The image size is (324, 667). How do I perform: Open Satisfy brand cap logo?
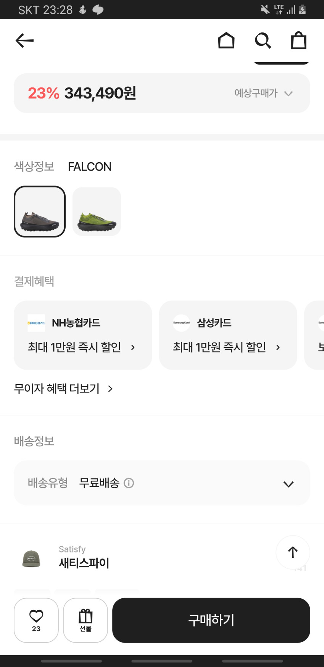click(31, 559)
